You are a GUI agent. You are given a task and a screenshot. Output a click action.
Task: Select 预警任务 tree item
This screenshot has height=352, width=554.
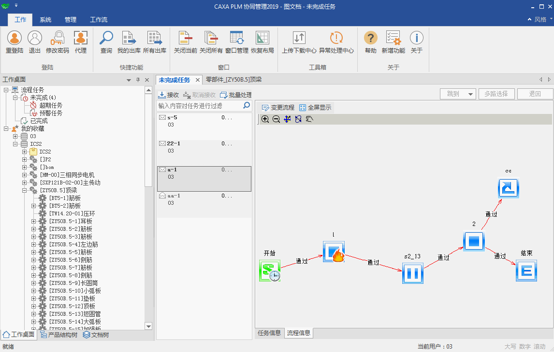(51, 113)
